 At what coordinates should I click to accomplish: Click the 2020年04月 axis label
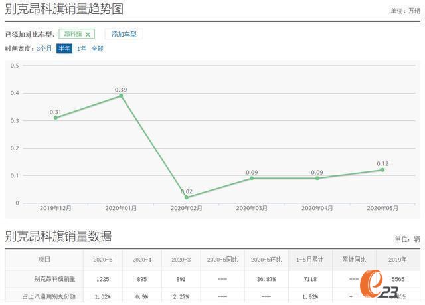[x=317, y=208]
